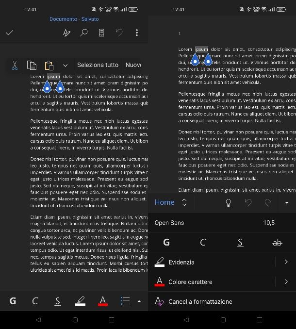Tap the checkmark to finish editing

tap(9, 33)
